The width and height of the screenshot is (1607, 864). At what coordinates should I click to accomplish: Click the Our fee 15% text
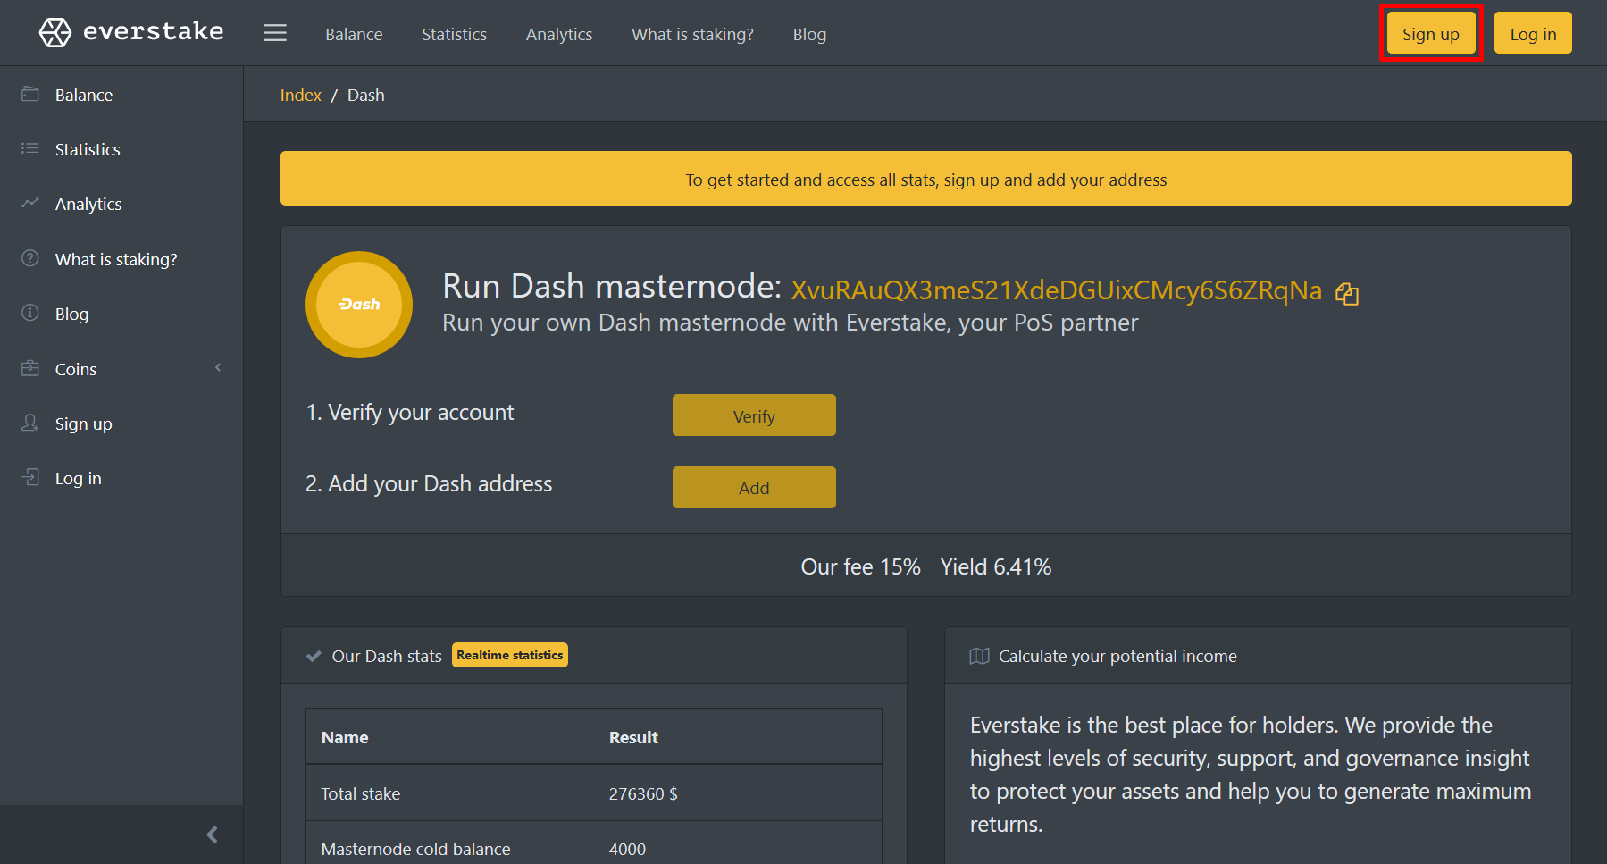[860, 566]
